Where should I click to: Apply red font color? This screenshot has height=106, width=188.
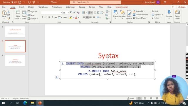[x=76, y=17]
